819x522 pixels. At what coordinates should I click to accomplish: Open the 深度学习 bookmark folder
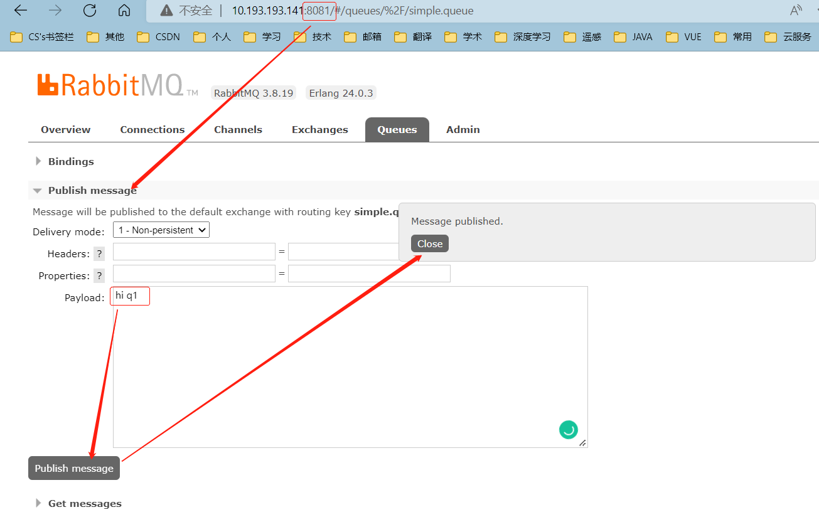[x=523, y=37]
